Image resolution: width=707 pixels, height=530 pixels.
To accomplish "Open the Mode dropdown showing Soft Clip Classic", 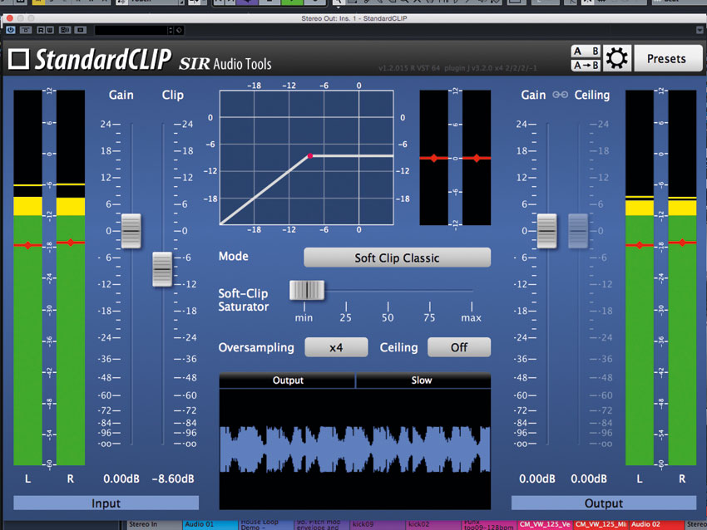I will pyautogui.click(x=398, y=258).
